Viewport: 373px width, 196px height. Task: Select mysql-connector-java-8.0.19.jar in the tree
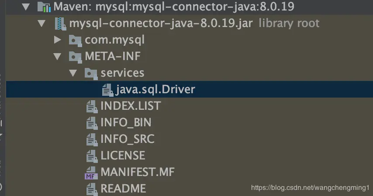[x=161, y=23]
